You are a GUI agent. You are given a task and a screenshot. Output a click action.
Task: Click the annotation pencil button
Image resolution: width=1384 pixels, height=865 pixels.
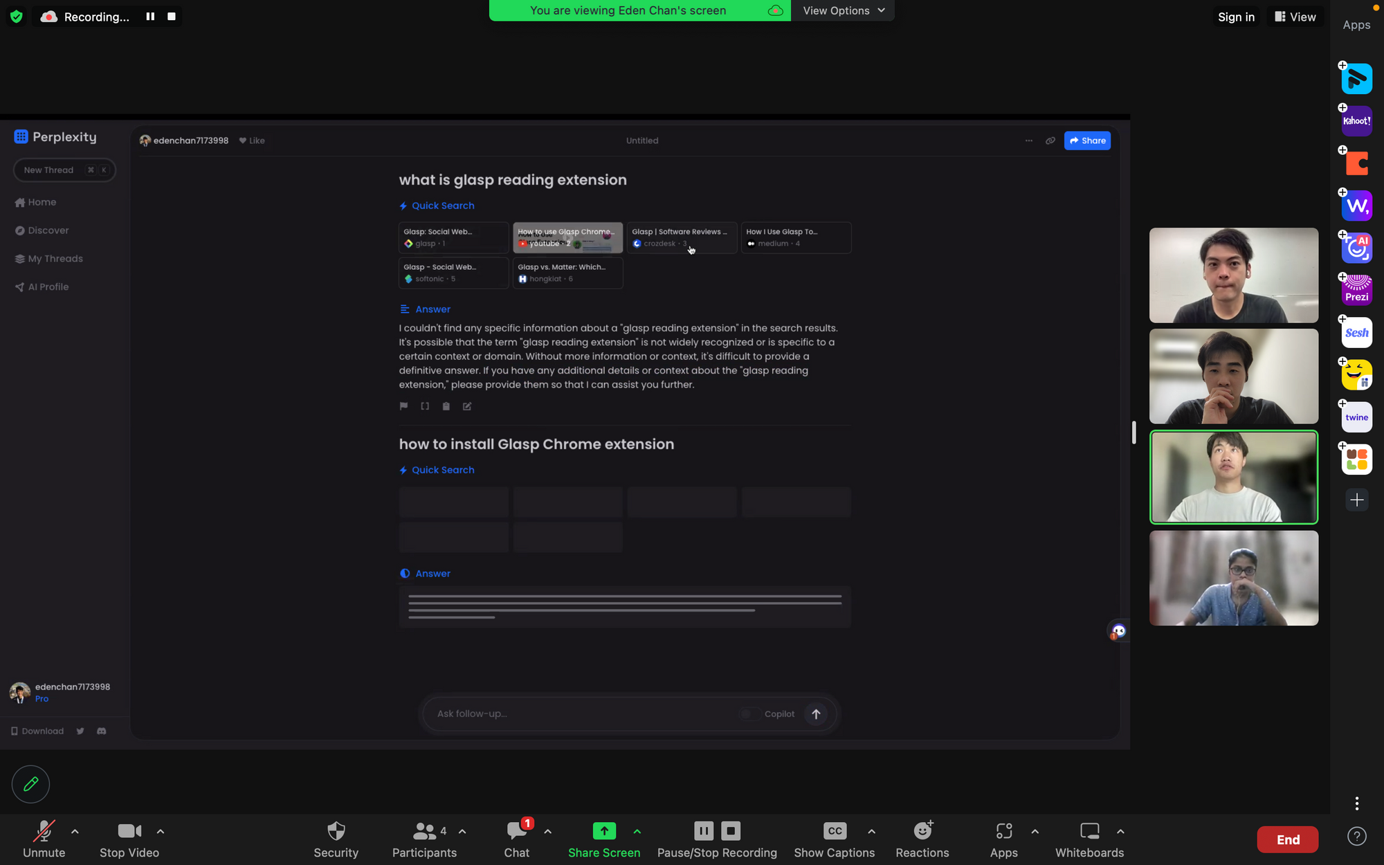click(30, 784)
